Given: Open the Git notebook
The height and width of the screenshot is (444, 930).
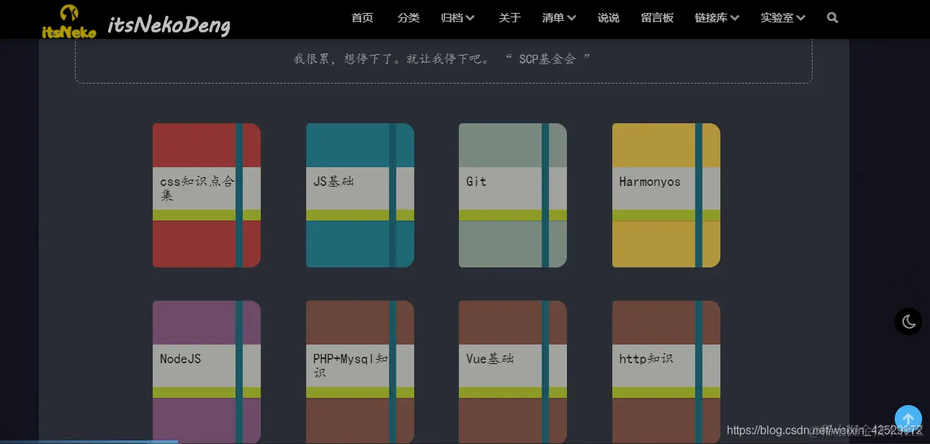Looking at the screenshot, I should pos(512,195).
